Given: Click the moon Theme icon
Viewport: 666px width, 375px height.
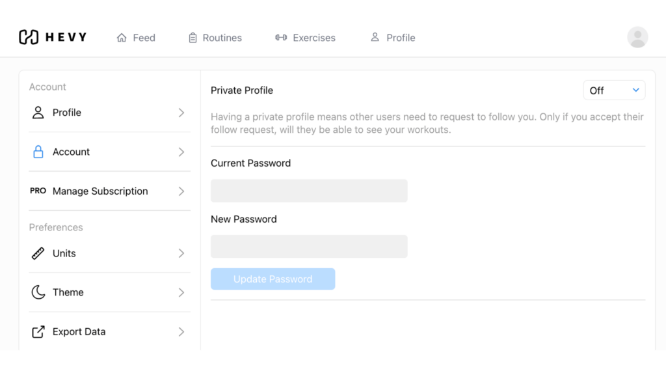Looking at the screenshot, I should [x=38, y=292].
